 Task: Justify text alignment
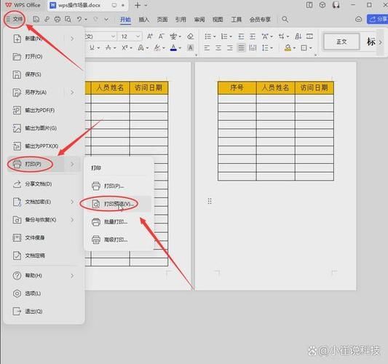point(241,48)
